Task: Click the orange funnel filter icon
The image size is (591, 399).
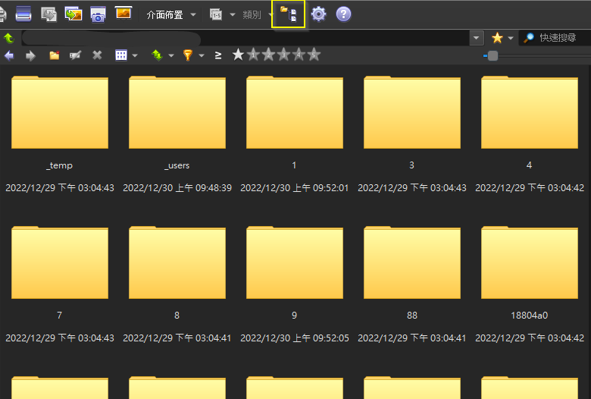Action: (x=188, y=55)
